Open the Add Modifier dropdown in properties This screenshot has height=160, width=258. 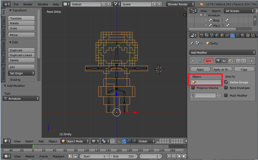tap(222, 53)
